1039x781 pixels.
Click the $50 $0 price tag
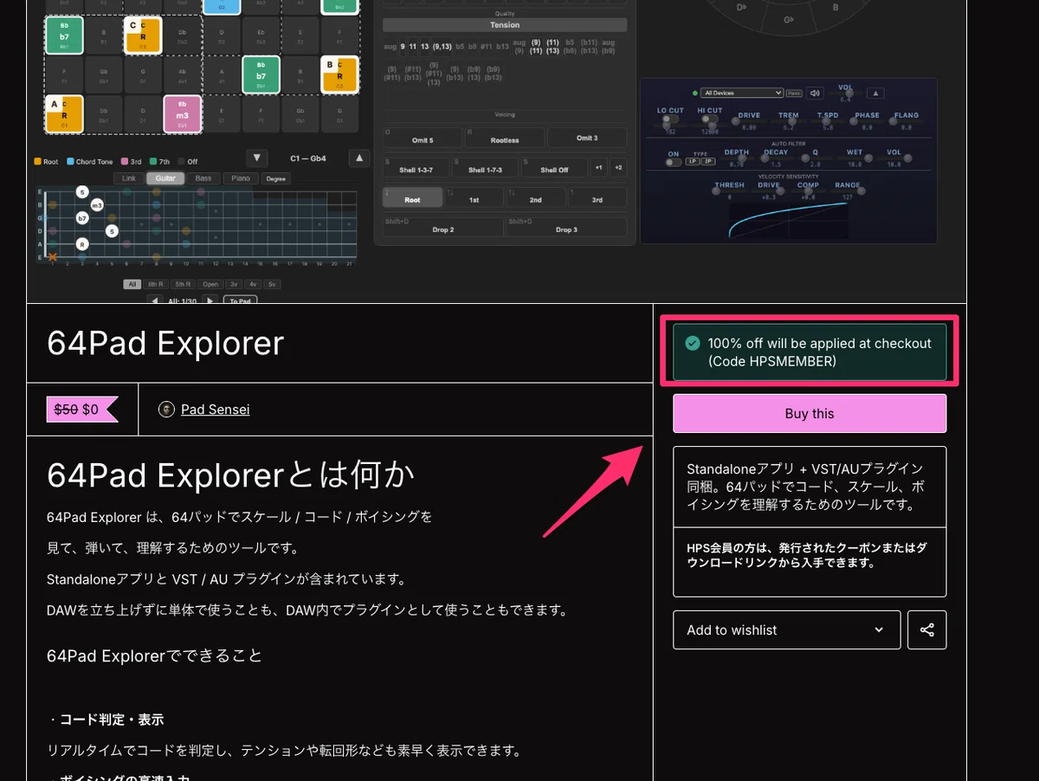(82, 410)
